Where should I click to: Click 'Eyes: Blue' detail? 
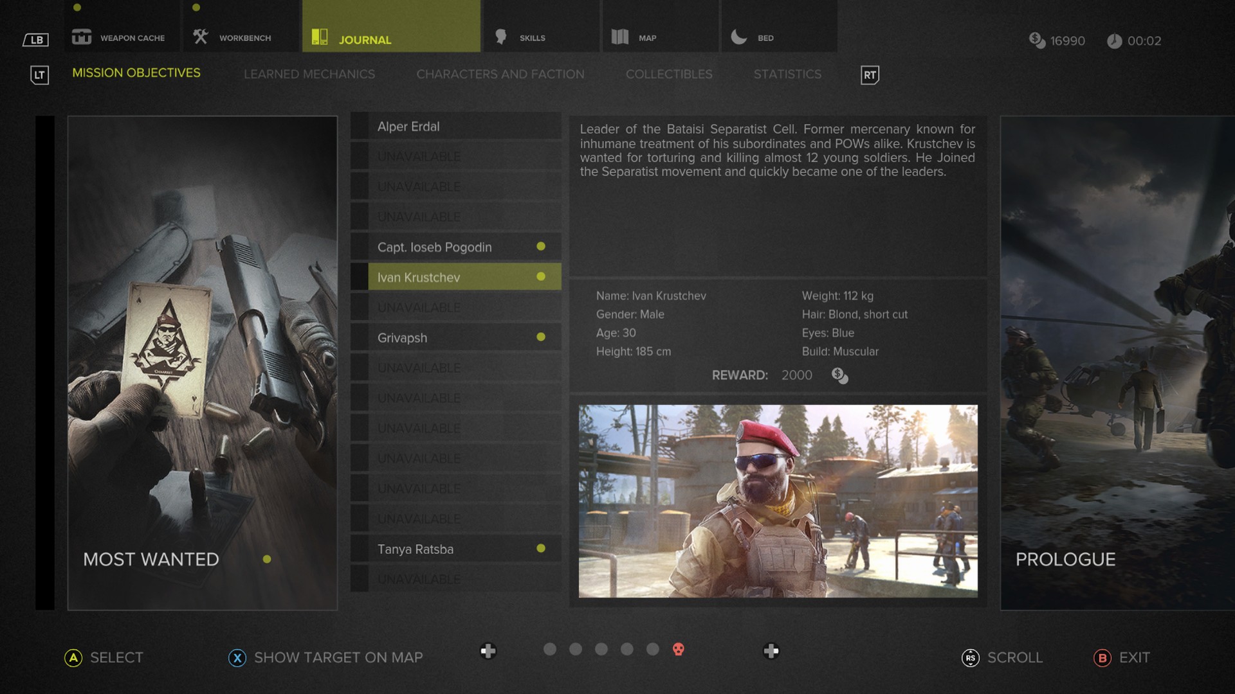tap(828, 334)
